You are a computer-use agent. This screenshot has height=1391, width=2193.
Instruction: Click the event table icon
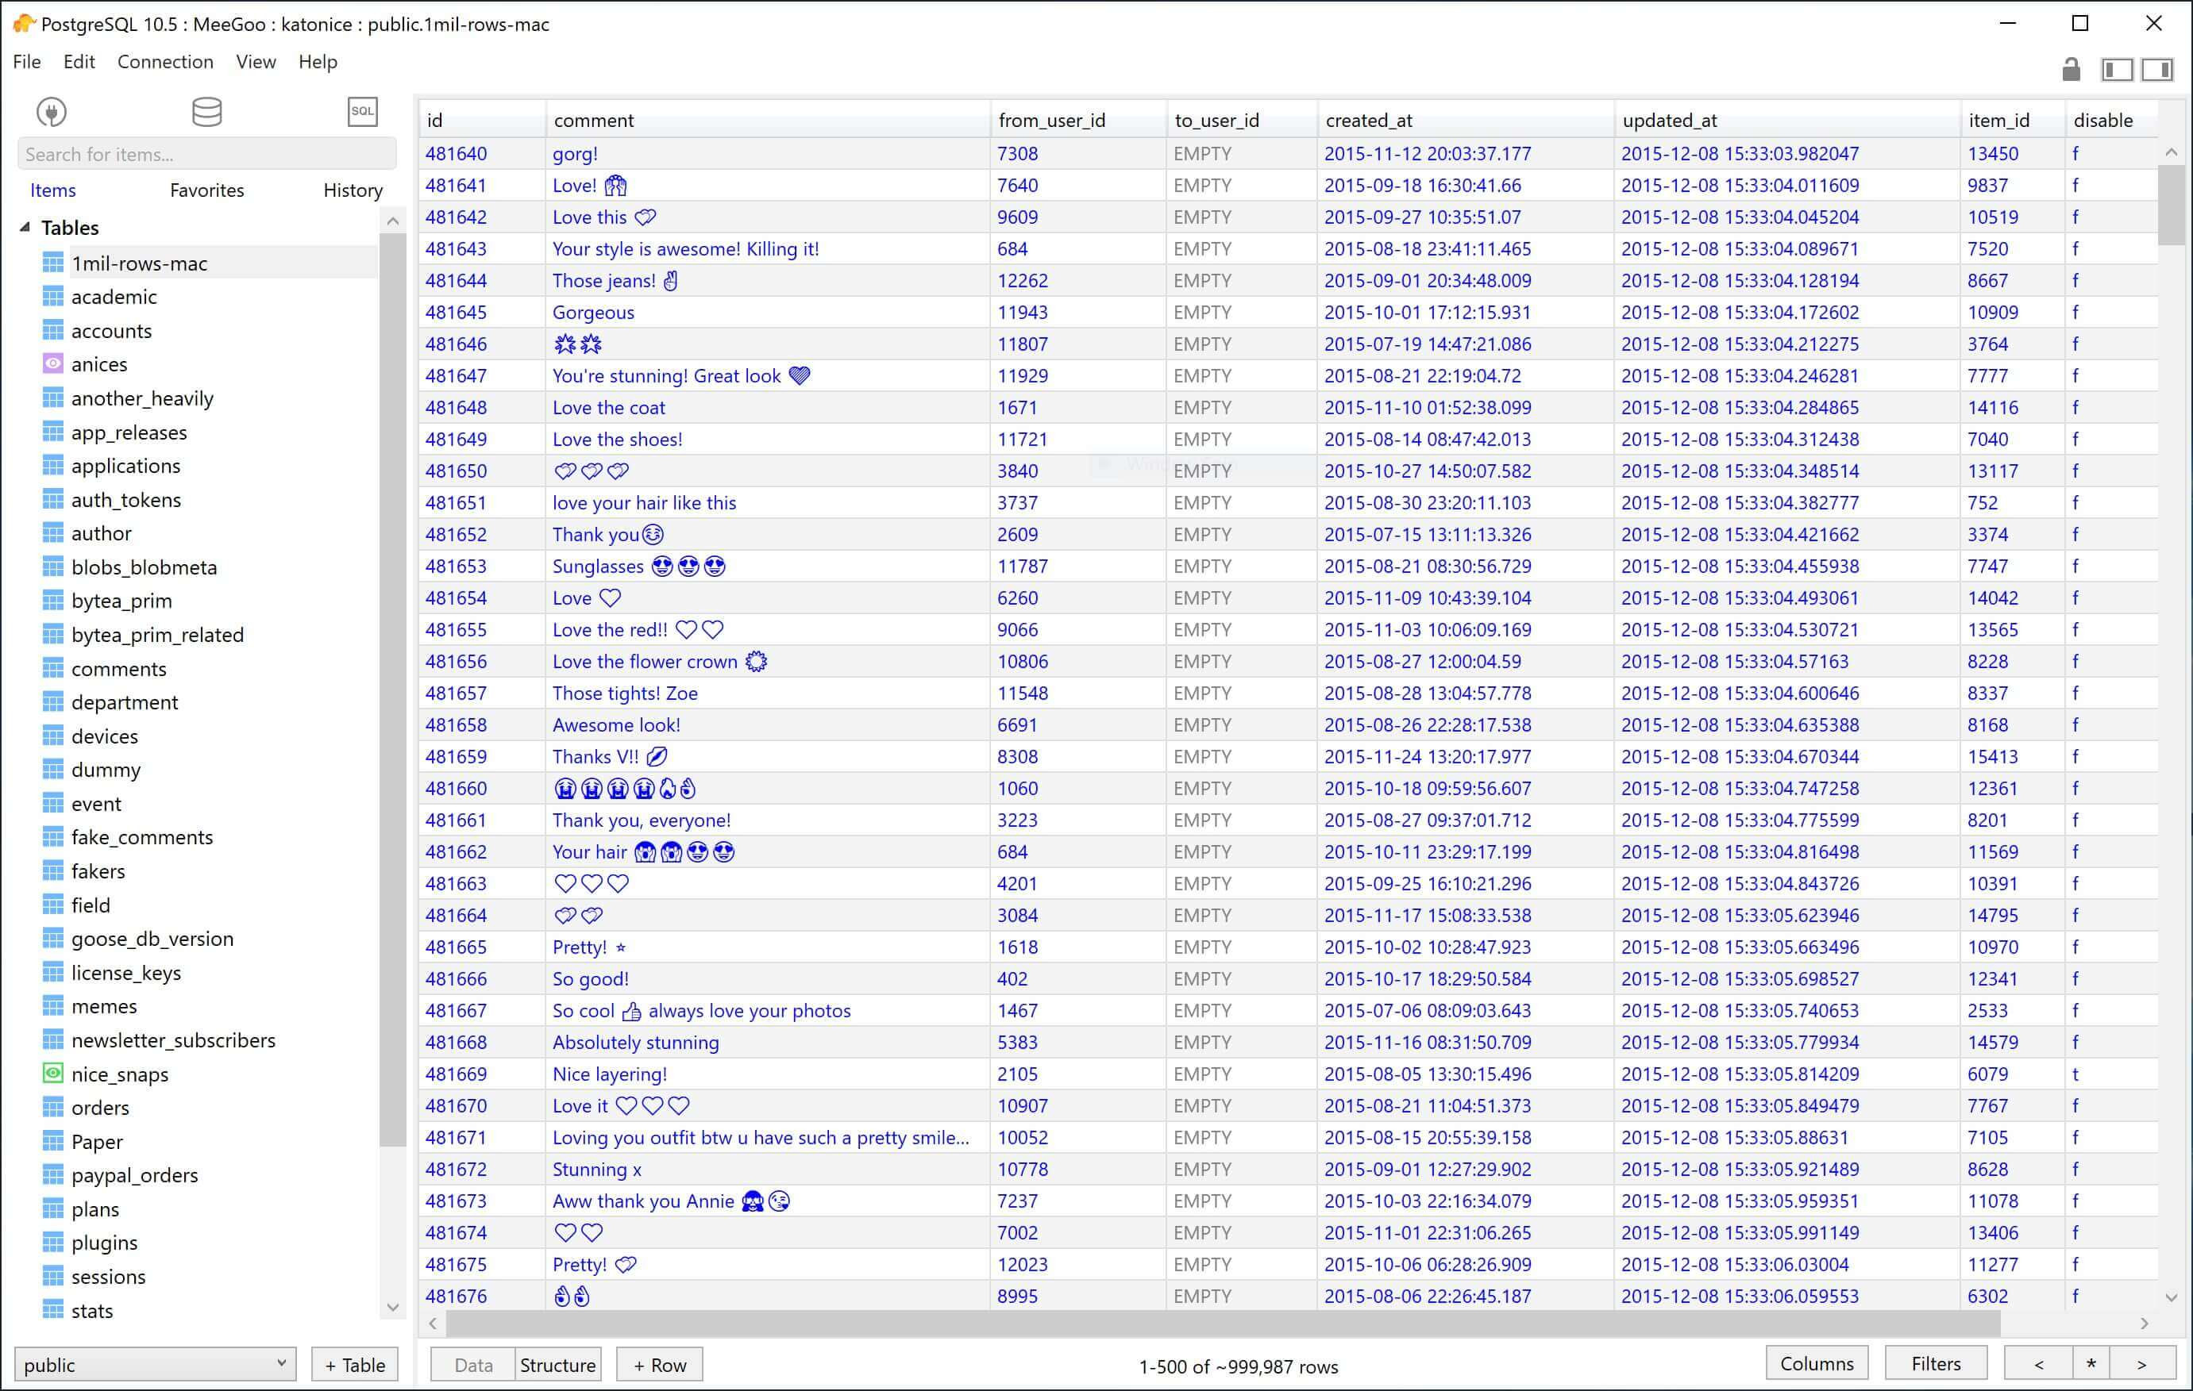54,803
